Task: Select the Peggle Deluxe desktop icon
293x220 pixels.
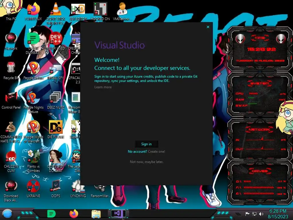Action: point(33,70)
